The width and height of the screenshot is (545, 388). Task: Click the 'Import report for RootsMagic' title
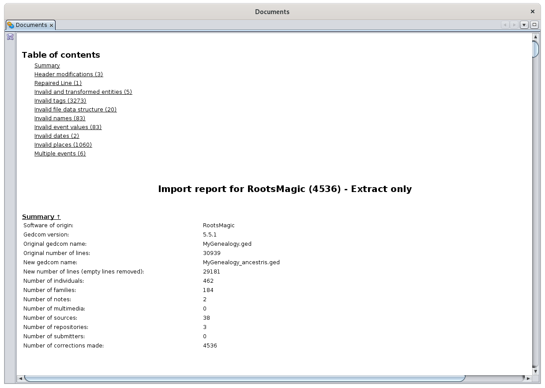tap(285, 189)
